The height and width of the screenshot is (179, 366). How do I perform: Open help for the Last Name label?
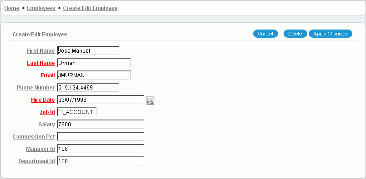point(41,63)
